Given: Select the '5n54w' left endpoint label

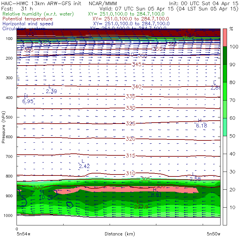Looking at the screenshot, I should (x=23, y=234).
